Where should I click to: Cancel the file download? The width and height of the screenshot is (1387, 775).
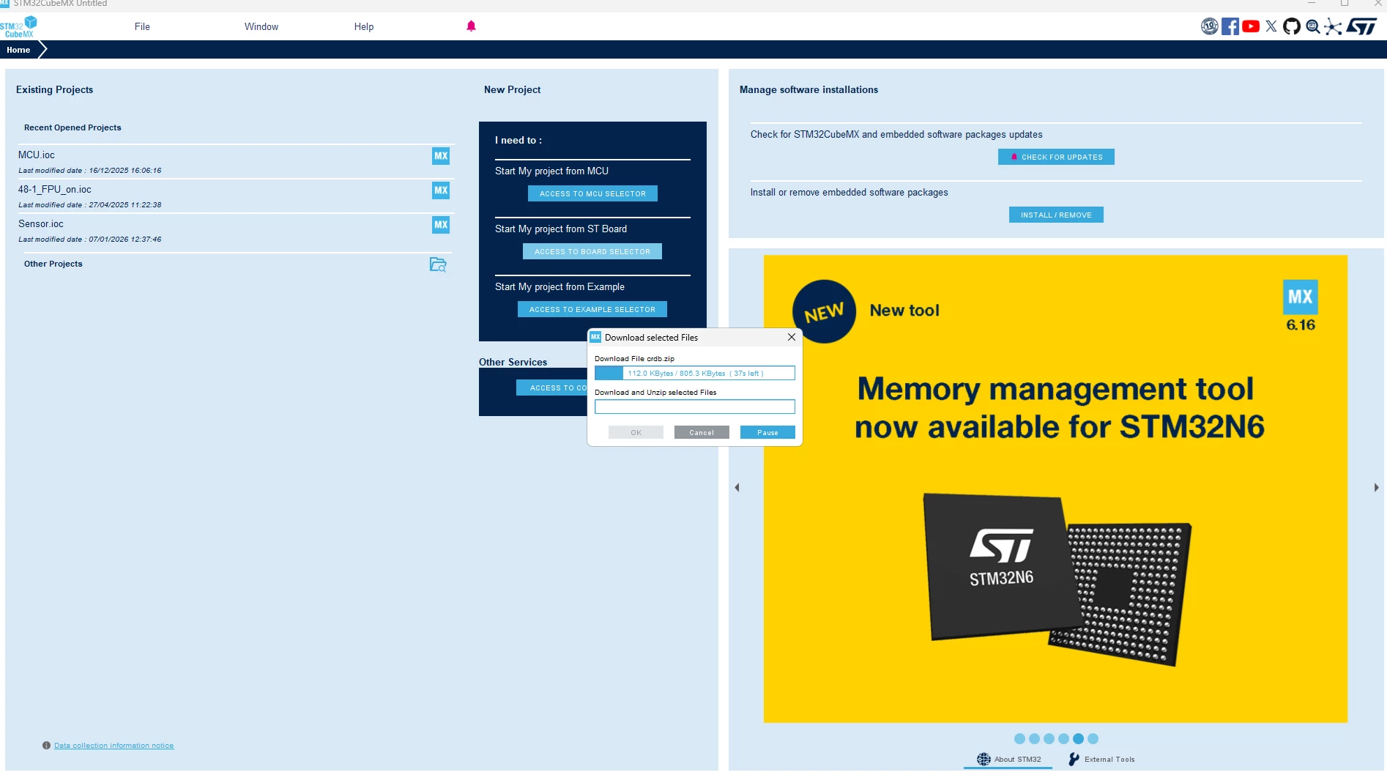(702, 432)
